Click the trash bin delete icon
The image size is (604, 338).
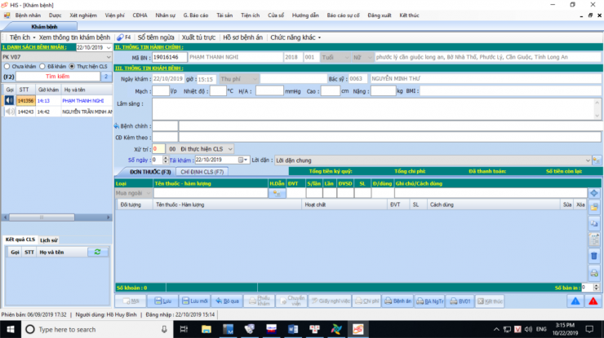pyautogui.click(x=593, y=256)
